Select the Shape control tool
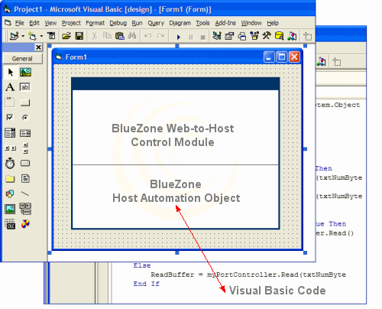The image size is (382, 309). pyautogui.click(x=10, y=194)
